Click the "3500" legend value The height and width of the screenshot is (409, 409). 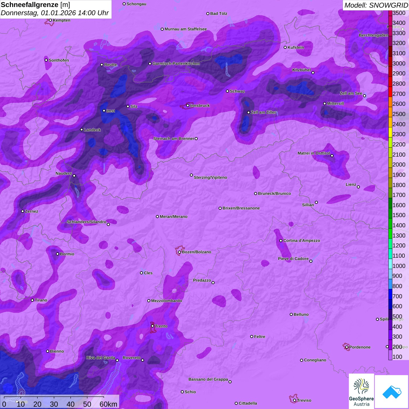399,13
